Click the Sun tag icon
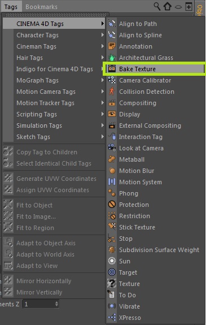This screenshot has height=325, width=206. point(112,261)
